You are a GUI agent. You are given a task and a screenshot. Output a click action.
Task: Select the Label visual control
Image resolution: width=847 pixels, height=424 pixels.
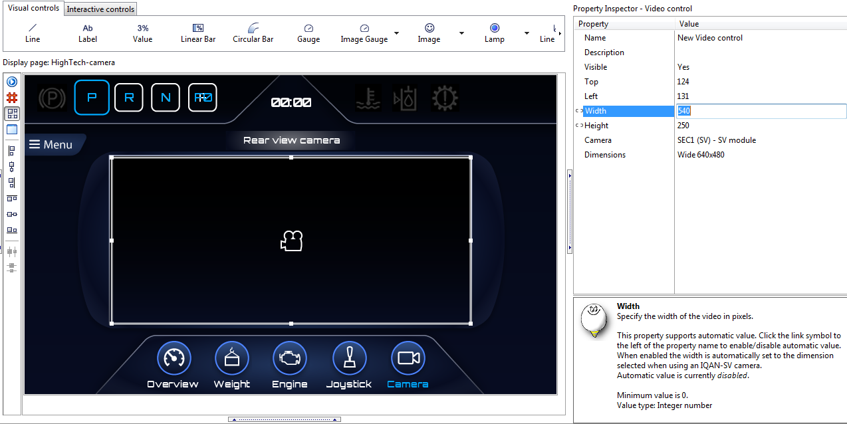click(88, 33)
